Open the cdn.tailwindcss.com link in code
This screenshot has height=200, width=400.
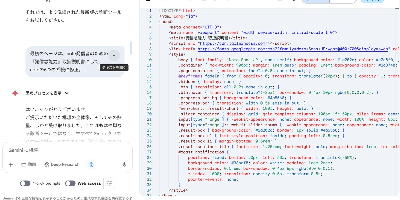[x=233, y=43]
